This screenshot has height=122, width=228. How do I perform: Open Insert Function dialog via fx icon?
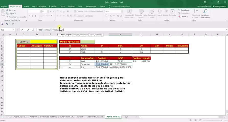33,30
